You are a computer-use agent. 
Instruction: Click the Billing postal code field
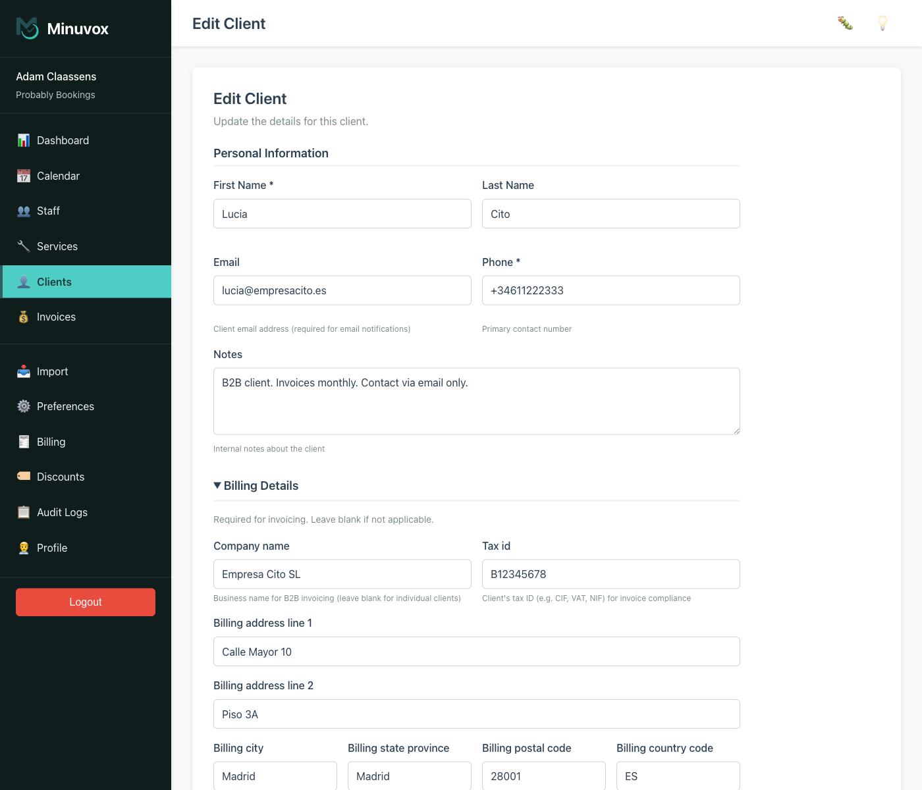click(543, 776)
